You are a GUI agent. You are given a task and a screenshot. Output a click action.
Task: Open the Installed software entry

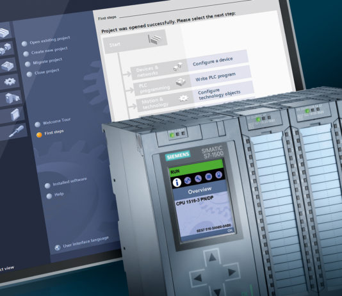(x=66, y=183)
